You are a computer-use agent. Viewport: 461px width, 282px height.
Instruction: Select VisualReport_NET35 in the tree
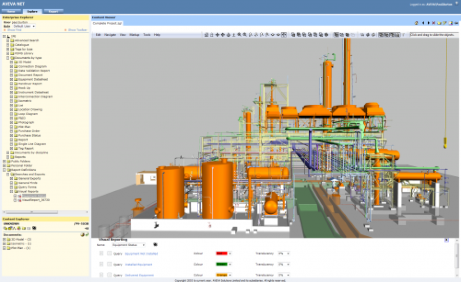pos(36,200)
